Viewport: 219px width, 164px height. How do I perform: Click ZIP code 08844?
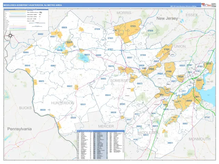[x=108, y=95]
